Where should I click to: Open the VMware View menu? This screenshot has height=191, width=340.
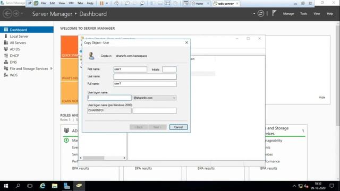click(x=62, y=3)
